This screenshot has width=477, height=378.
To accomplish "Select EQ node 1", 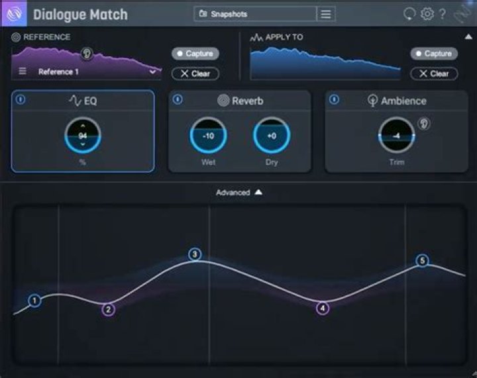I will click(x=34, y=301).
